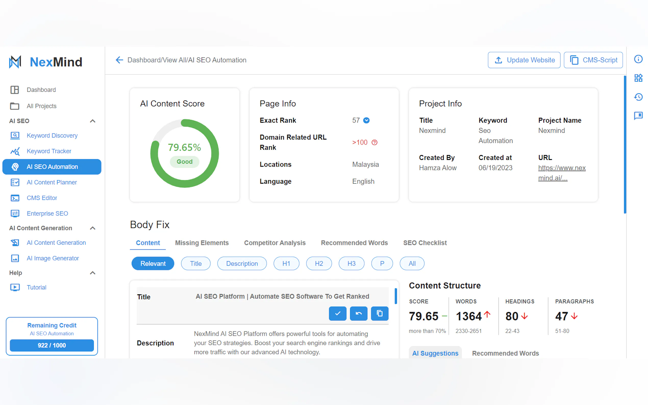This screenshot has height=405, width=648.
Task: Open the Competitor Analysis tab
Action: [x=275, y=243]
